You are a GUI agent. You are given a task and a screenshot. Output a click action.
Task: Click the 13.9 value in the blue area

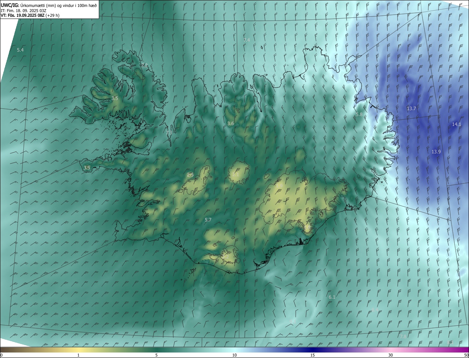click(436, 152)
